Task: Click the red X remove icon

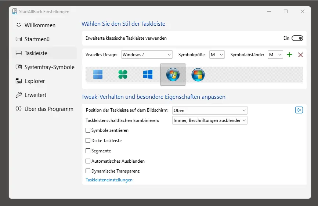Action: 300,55
